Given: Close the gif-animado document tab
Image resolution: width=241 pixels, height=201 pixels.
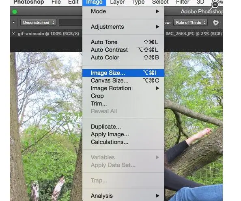Looking at the screenshot, I should [13, 33].
